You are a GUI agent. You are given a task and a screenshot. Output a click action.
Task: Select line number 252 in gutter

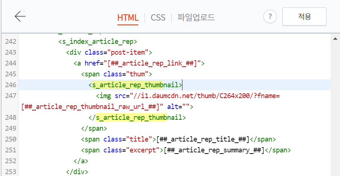click(x=11, y=161)
